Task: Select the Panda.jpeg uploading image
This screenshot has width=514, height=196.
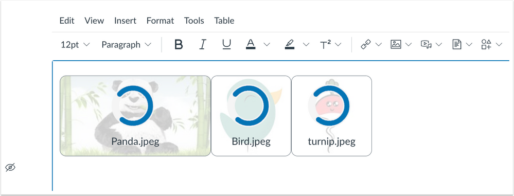Action: point(135,116)
